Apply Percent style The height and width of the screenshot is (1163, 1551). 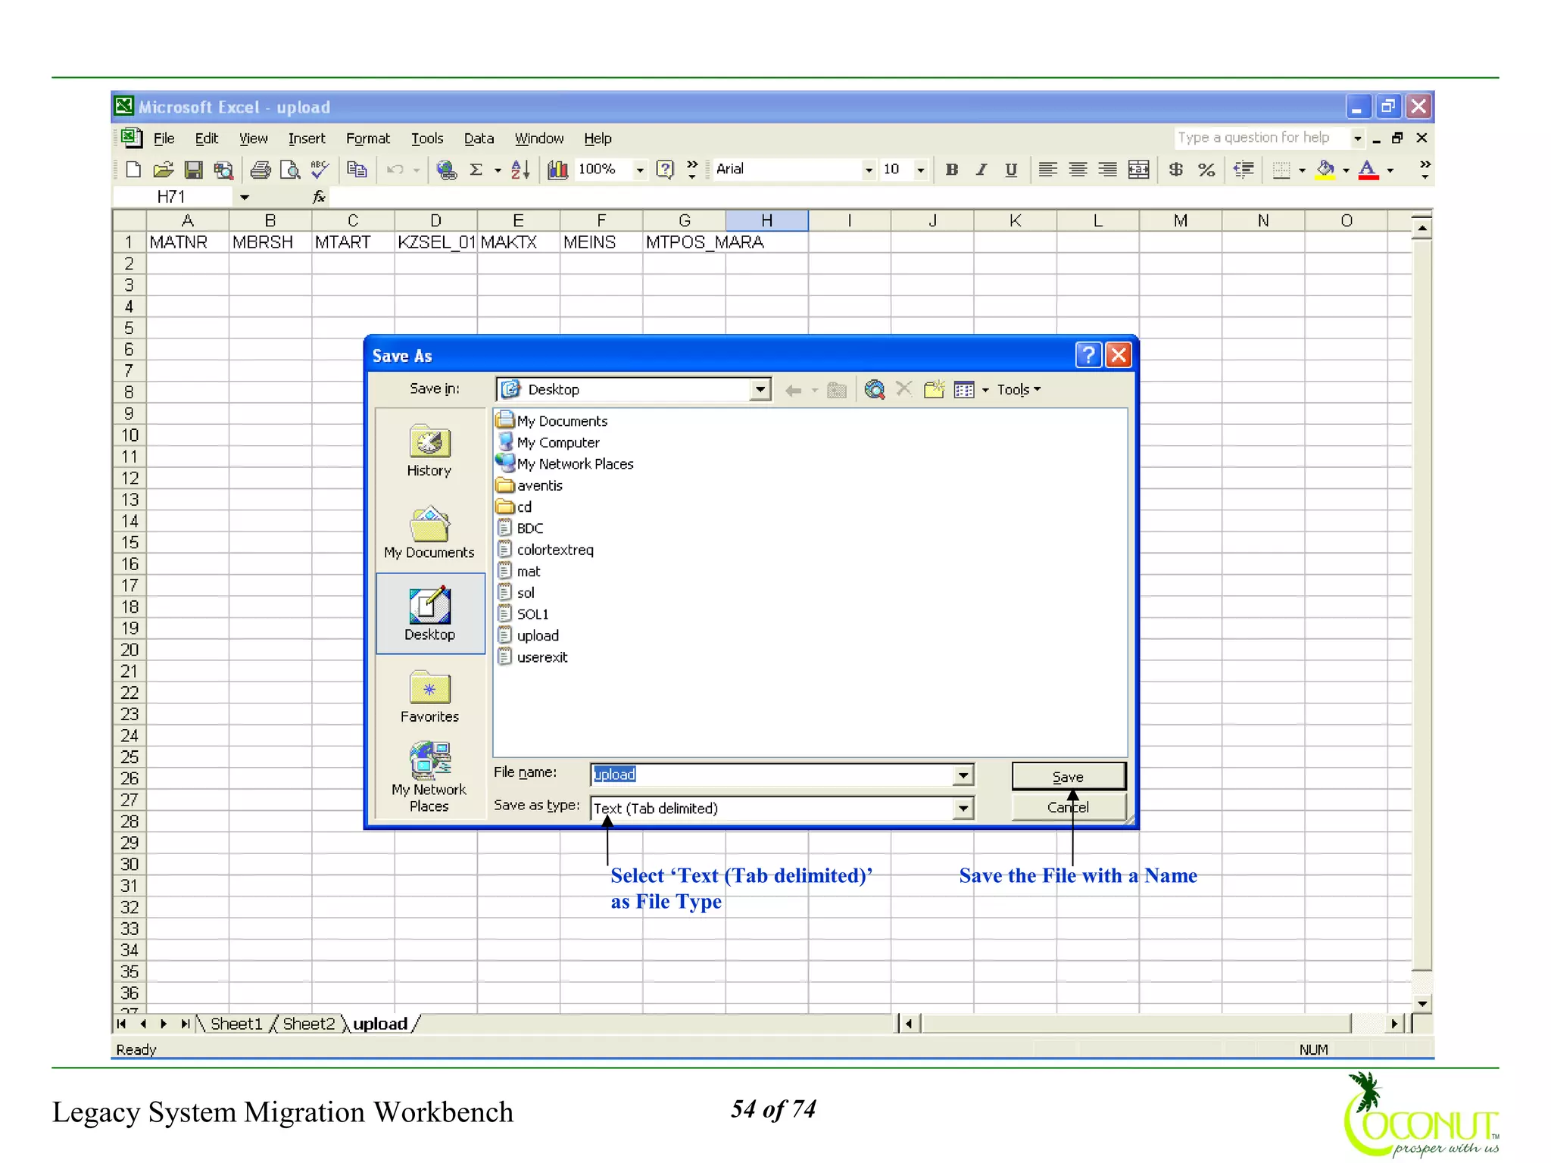[x=1206, y=170]
